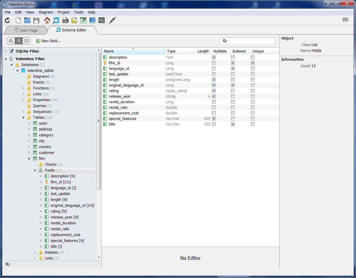The height and width of the screenshot is (278, 356).
Task: Toggle Unique checkbox for film_id row
Action: click(253, 63)
